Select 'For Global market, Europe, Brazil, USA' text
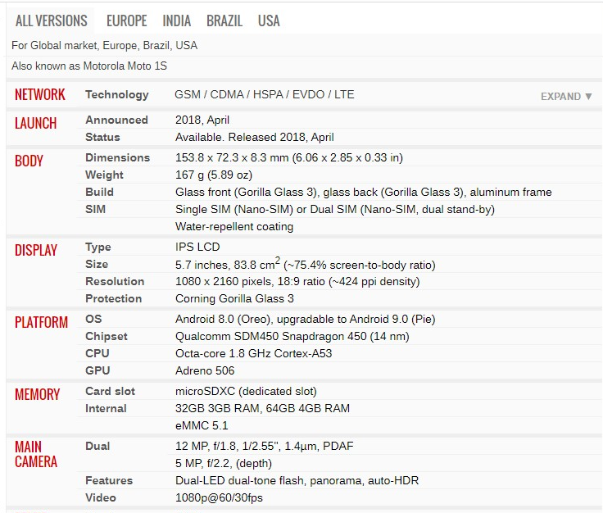The image size is (603, 513). click(x=104, y=46)
